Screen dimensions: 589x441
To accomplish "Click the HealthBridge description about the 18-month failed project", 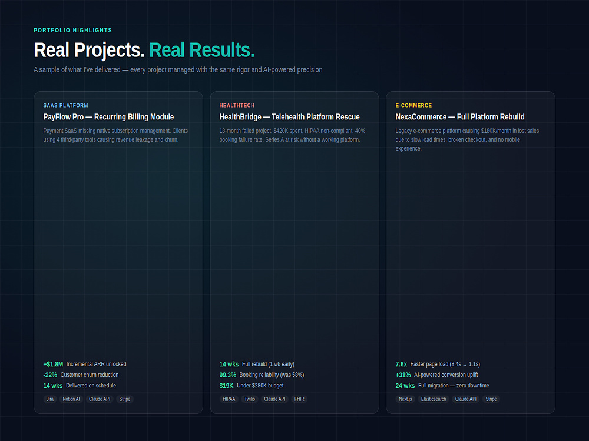I will 292,135.
